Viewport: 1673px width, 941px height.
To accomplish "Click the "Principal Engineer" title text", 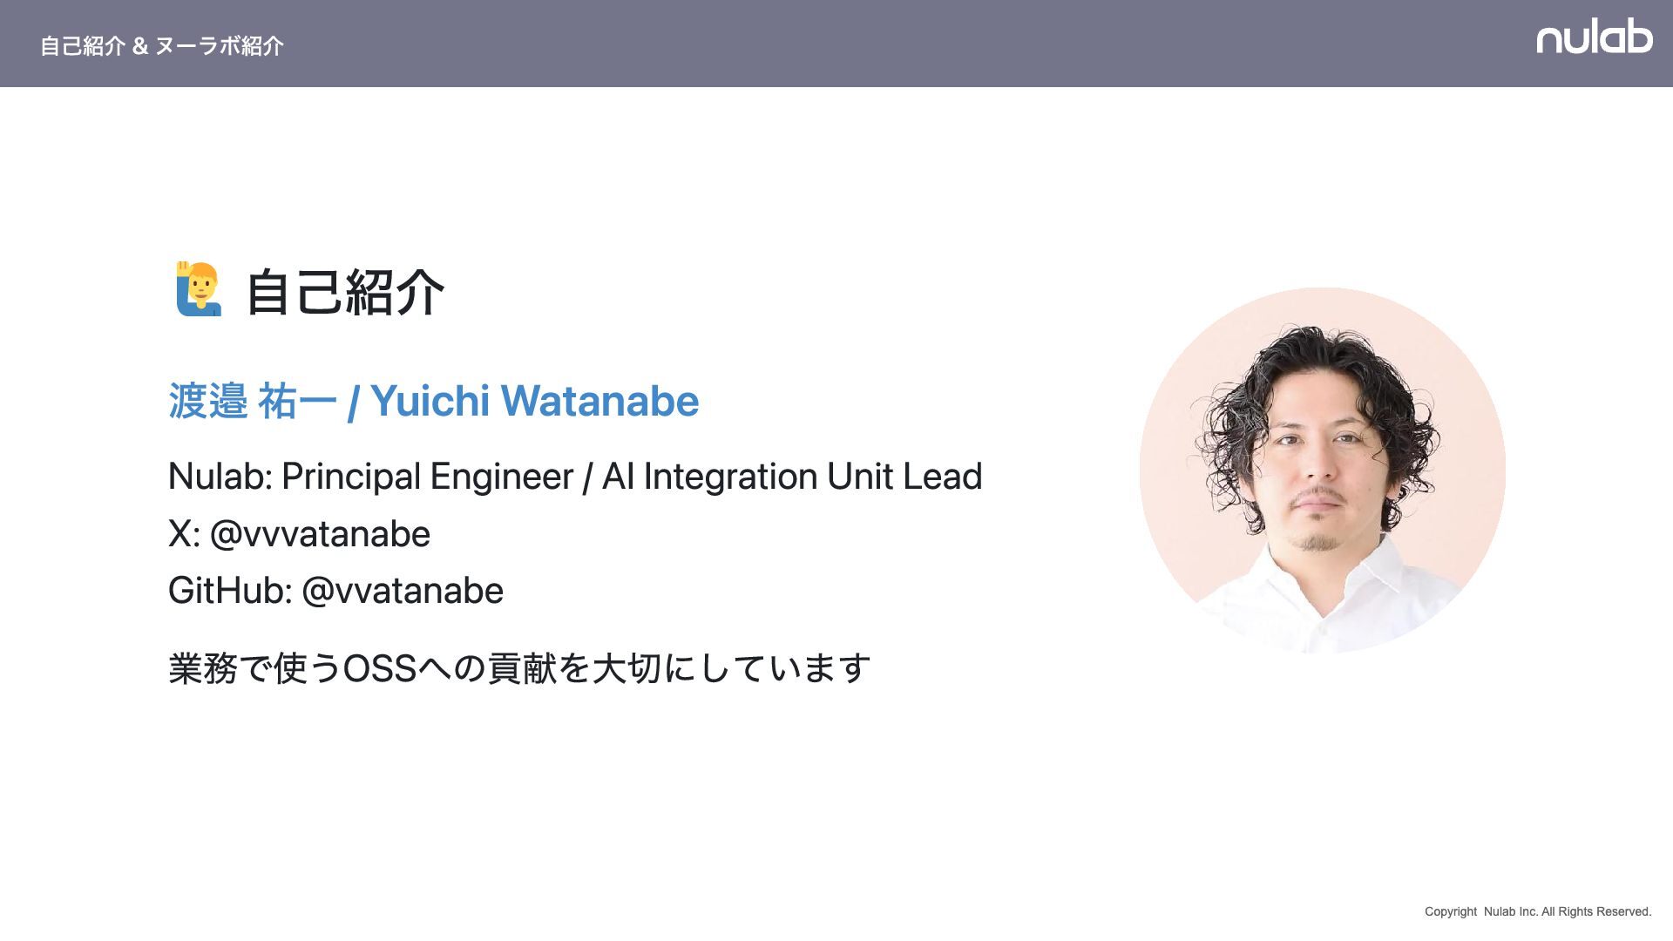I will coord(427,477).
